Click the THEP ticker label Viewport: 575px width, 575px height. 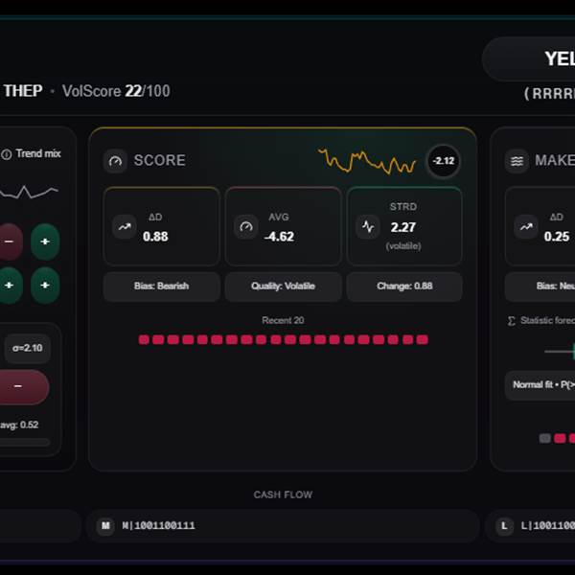point(23,91)
